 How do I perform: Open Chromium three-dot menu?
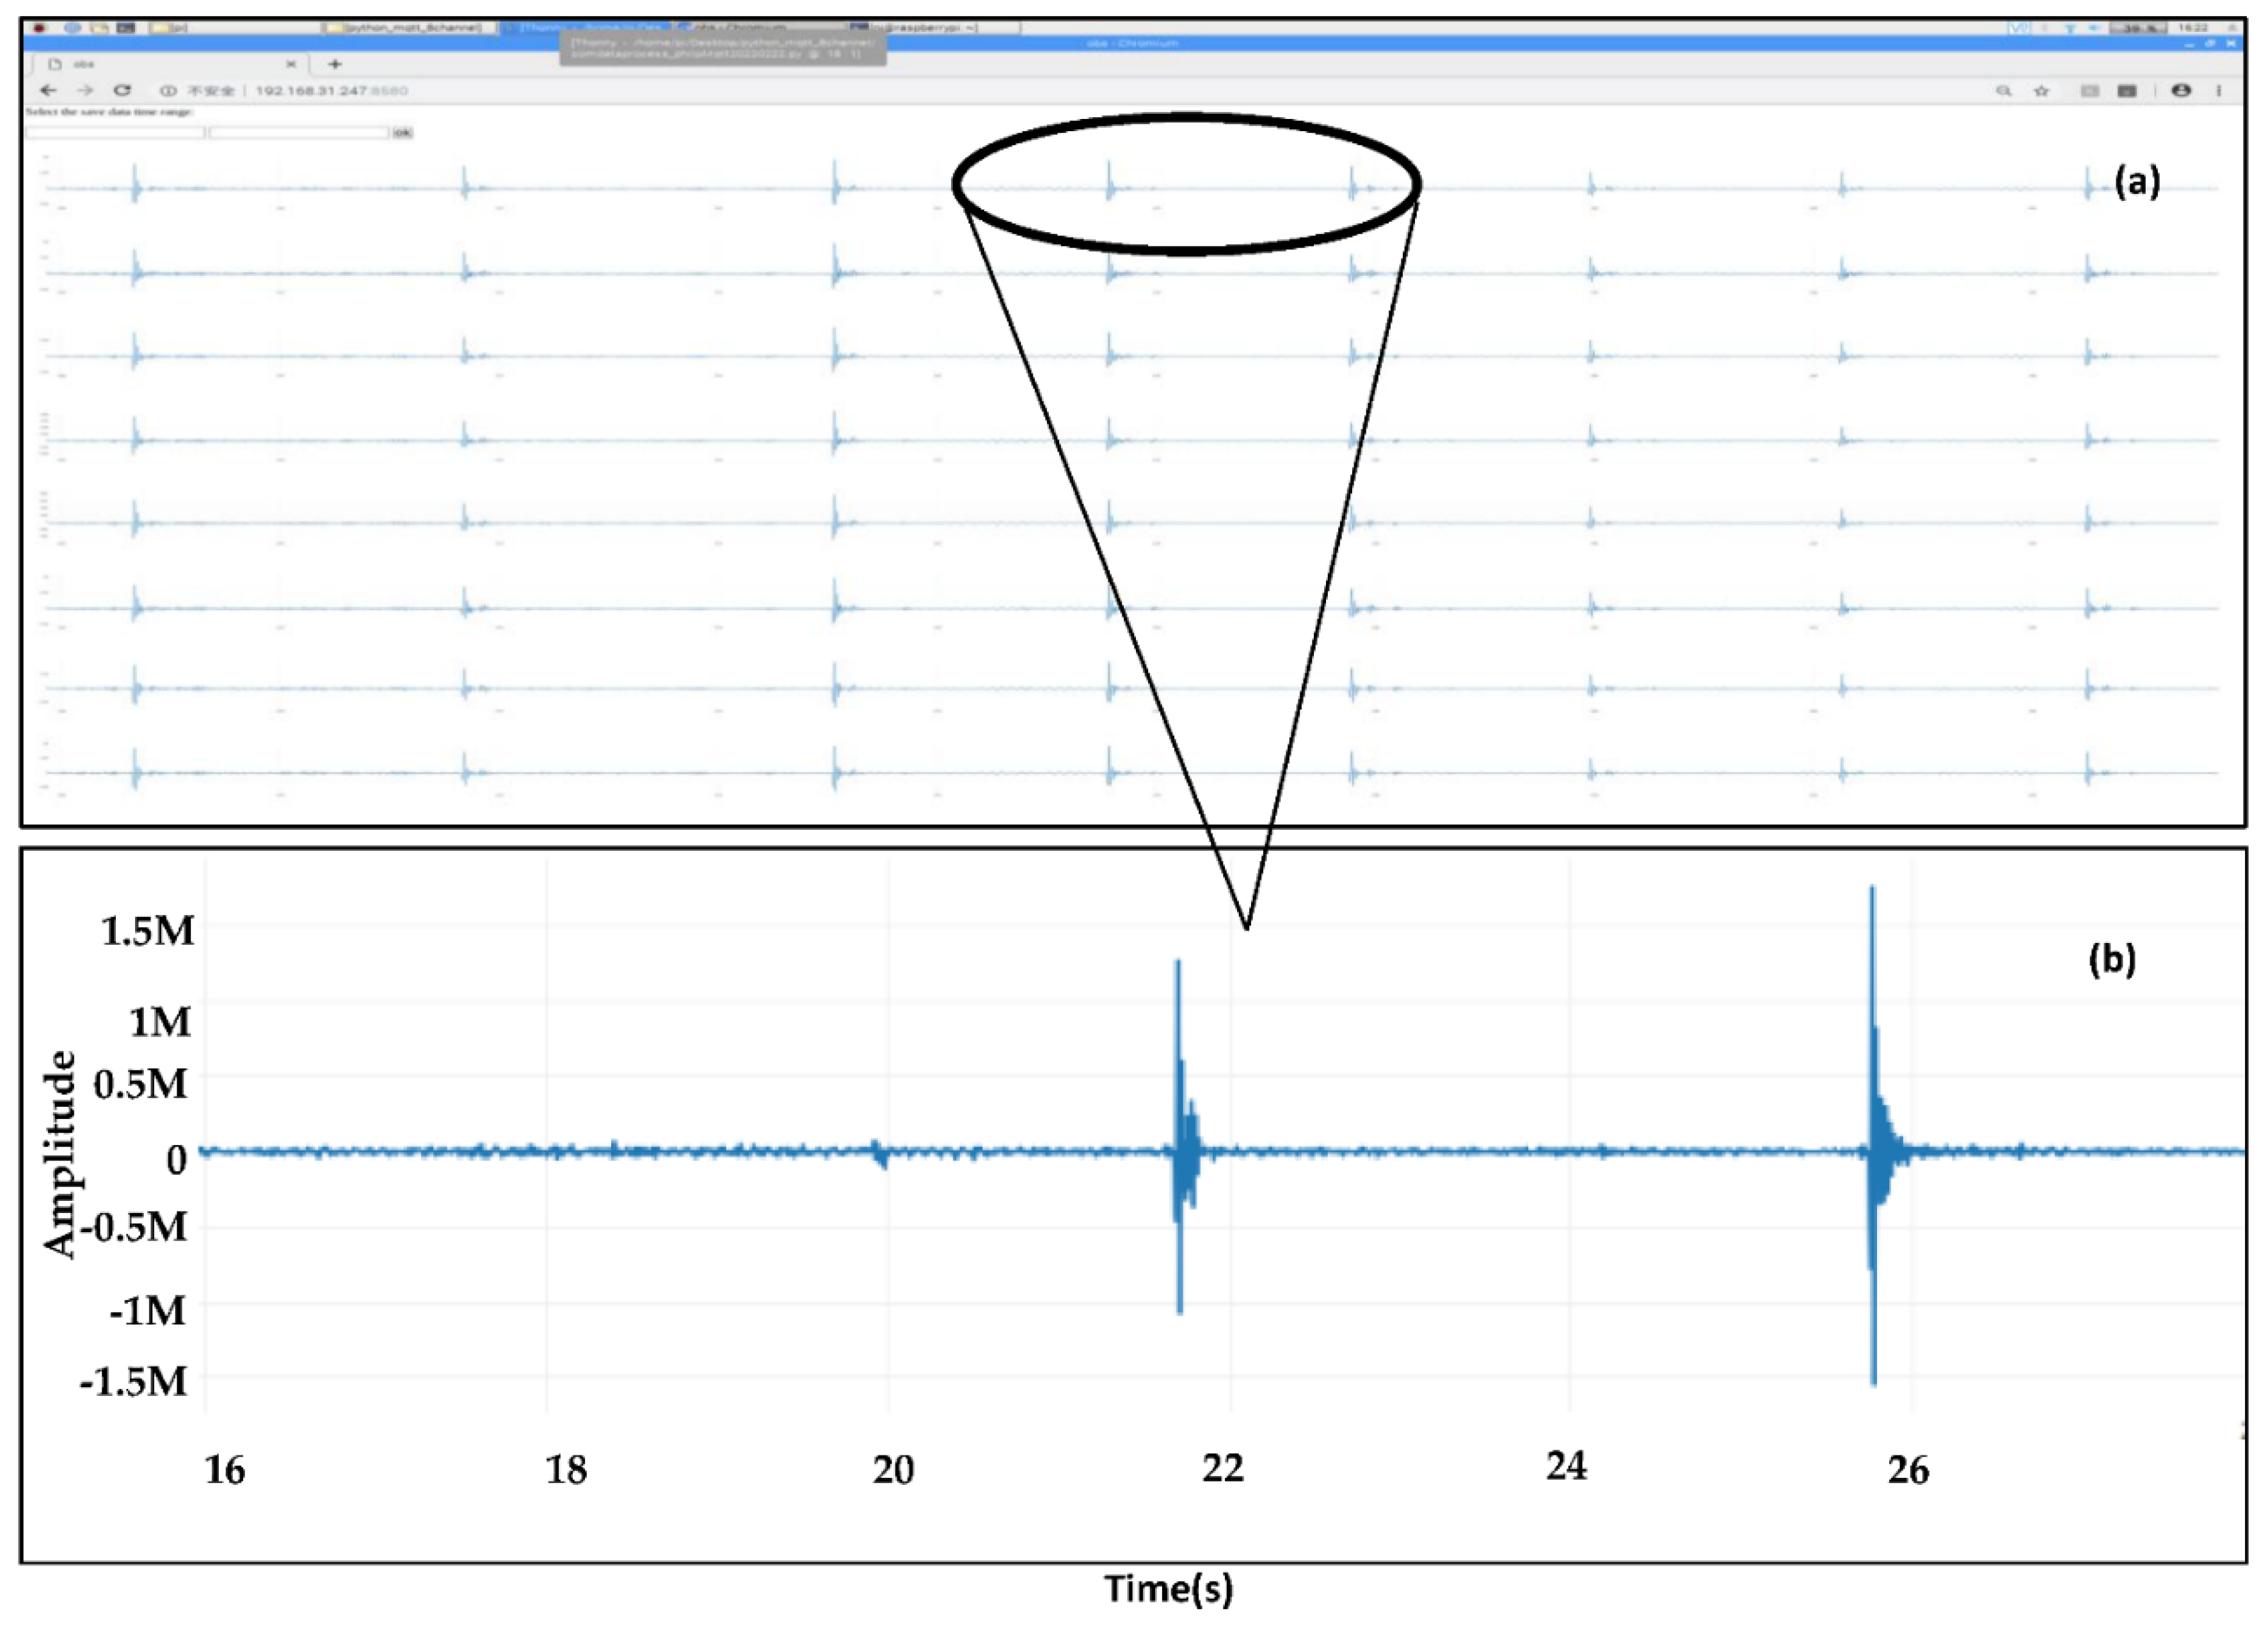coord(2219,91)
